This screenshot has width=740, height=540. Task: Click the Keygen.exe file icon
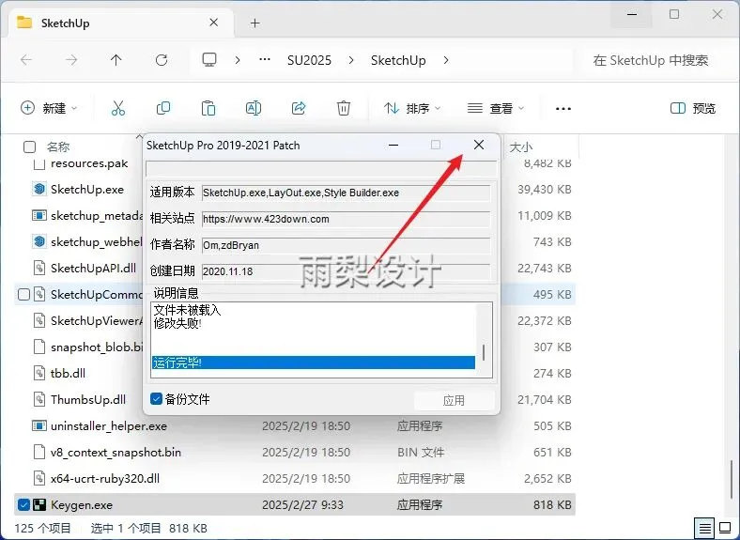[39, 504]
